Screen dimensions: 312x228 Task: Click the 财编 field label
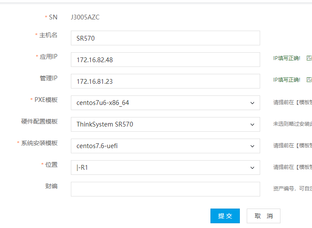(51, 186)
